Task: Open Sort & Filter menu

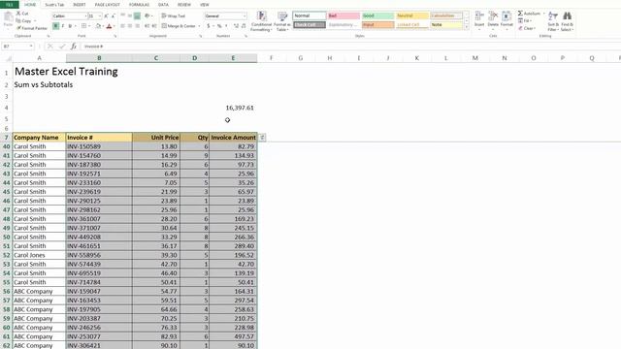Action: (553, 21)
